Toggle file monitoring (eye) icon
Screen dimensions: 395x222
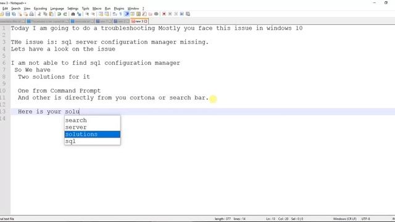[156, 14]
